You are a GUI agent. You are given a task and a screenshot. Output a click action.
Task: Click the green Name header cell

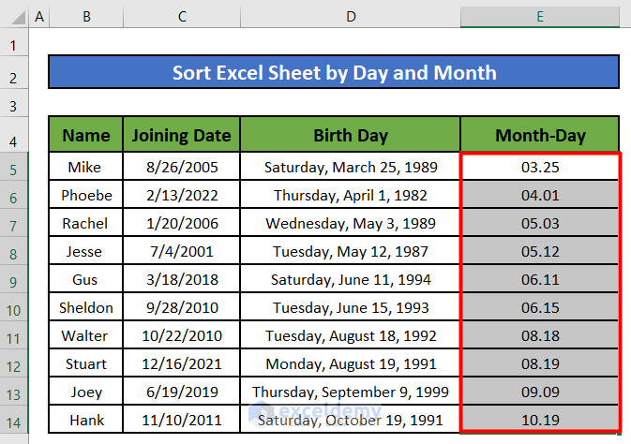(86, 136)
